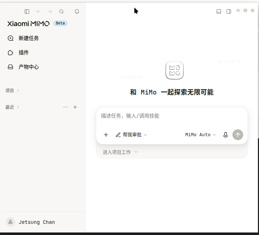The image size is (259, 235).
Task: Click the plus icon beside 最近
Action: (75, 107)
